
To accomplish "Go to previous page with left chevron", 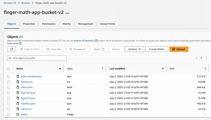I will 196,58.
